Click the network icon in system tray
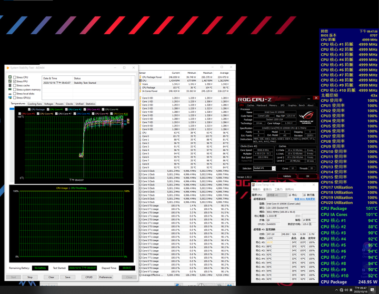This screenshot has width=379, height=294. click(341, 290)
